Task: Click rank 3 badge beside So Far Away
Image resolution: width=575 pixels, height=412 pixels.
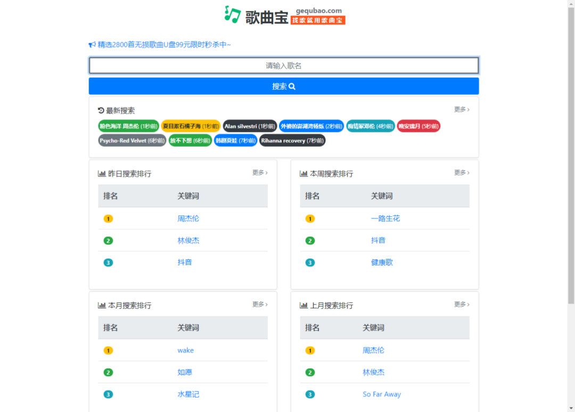Action: click(310, 395)
